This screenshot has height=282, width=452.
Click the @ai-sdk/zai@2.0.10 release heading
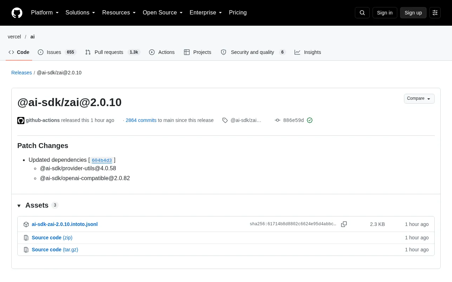tap(70, 102)
